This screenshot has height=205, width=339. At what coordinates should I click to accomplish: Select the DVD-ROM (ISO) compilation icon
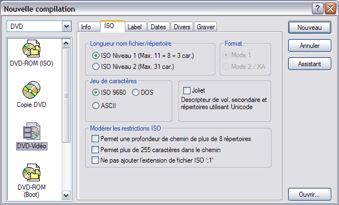click(x=31, y=48)
